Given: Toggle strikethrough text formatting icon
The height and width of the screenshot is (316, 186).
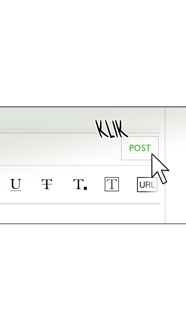Looking at the screenshot, I should click(x=47, y=184).
